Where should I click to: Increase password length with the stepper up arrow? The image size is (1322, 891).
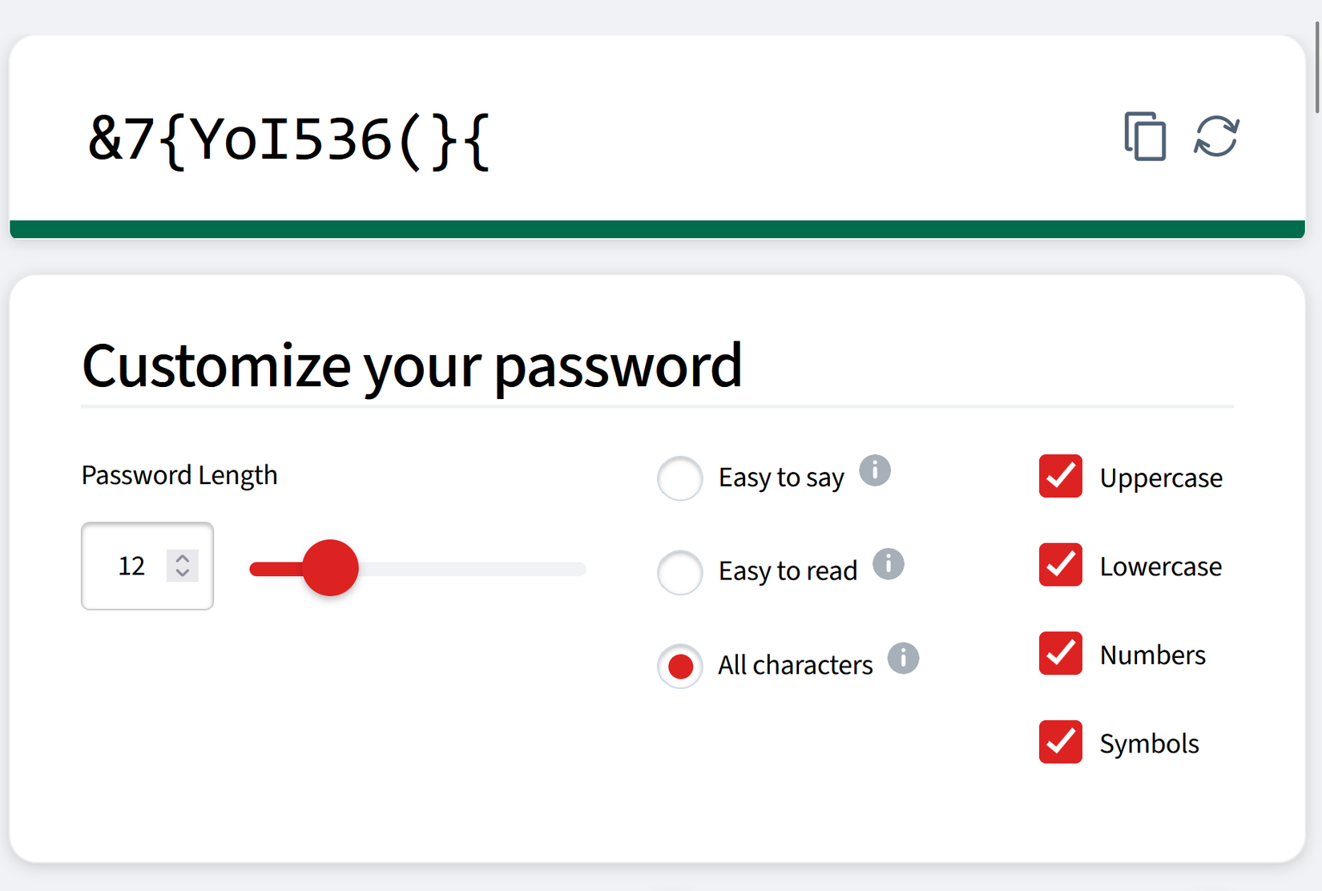(183, 558)
